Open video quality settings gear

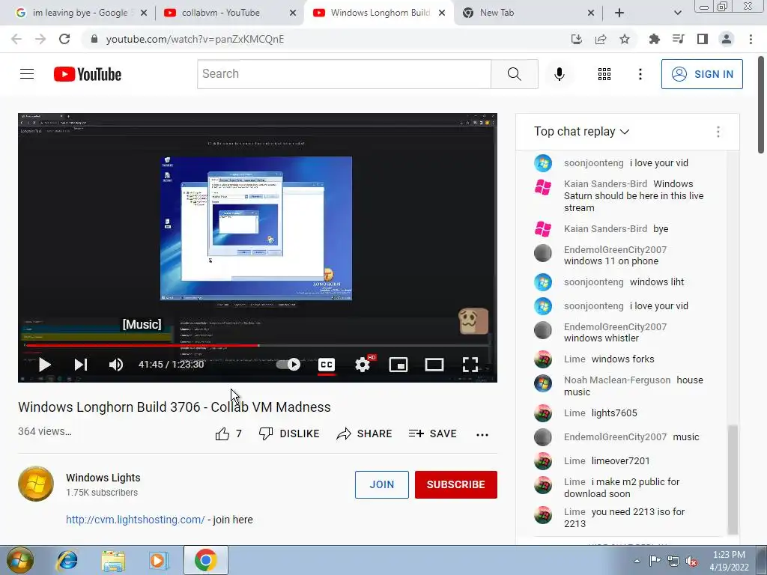coord(363,365)
